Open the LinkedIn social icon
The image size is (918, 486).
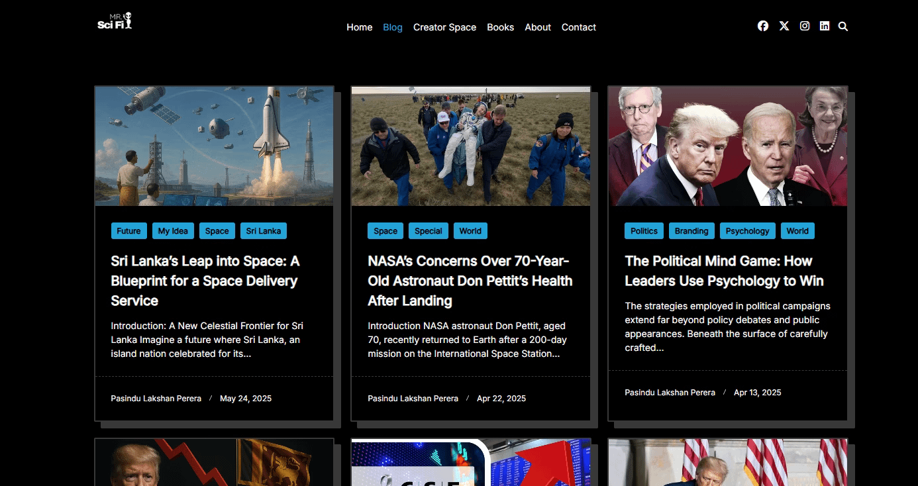(825, 26)
